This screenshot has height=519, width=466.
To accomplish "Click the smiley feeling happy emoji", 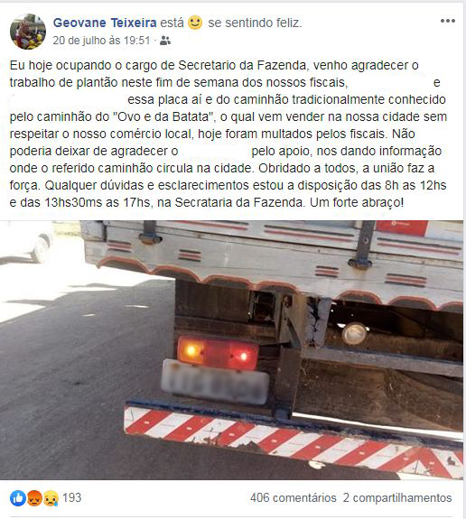I will [195, 23].
